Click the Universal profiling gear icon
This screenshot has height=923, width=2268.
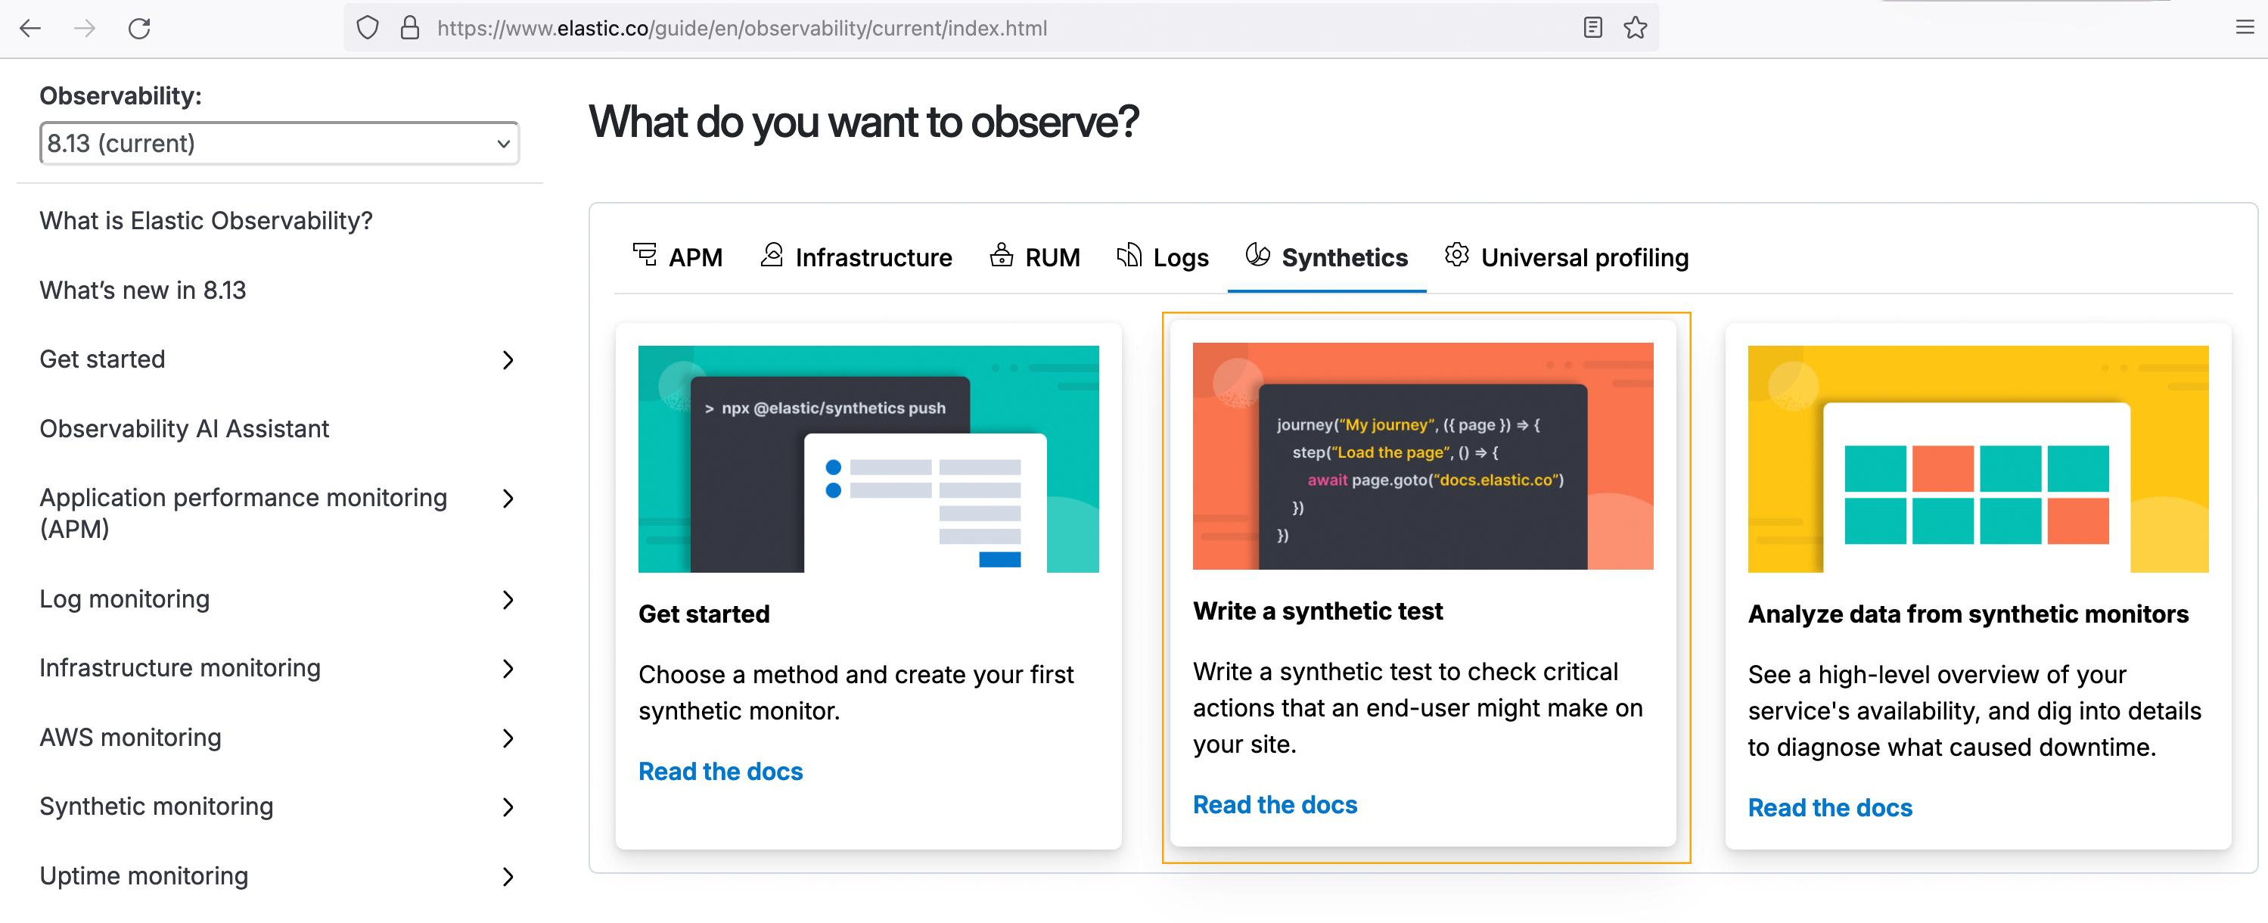1456,256
